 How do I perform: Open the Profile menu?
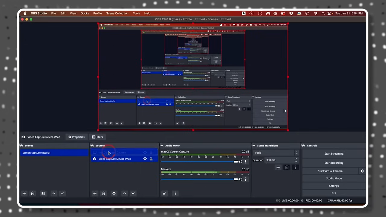point(97,14)
